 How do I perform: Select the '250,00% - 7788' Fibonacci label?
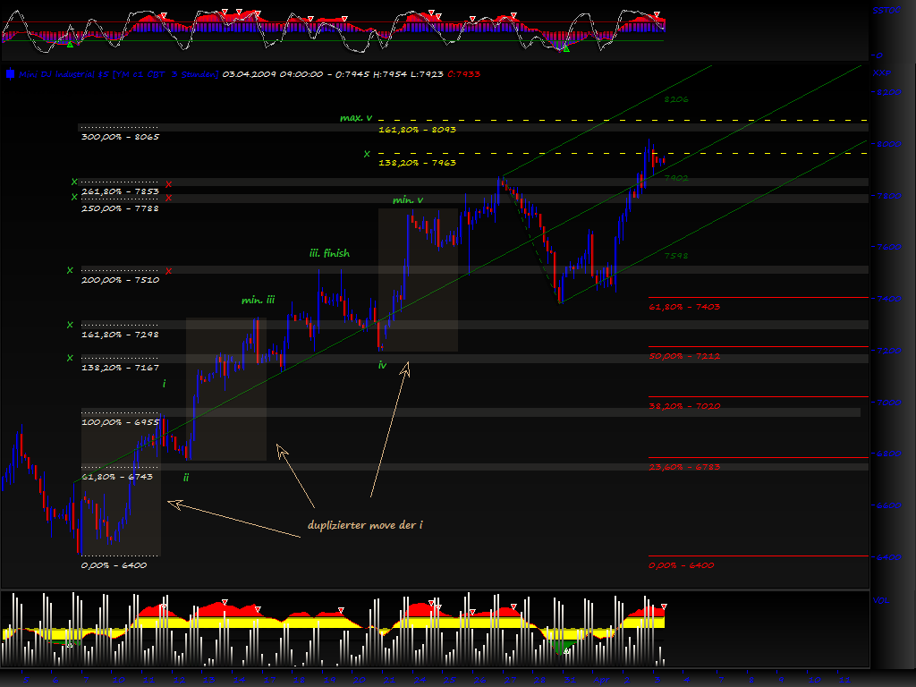pos(120,208)
